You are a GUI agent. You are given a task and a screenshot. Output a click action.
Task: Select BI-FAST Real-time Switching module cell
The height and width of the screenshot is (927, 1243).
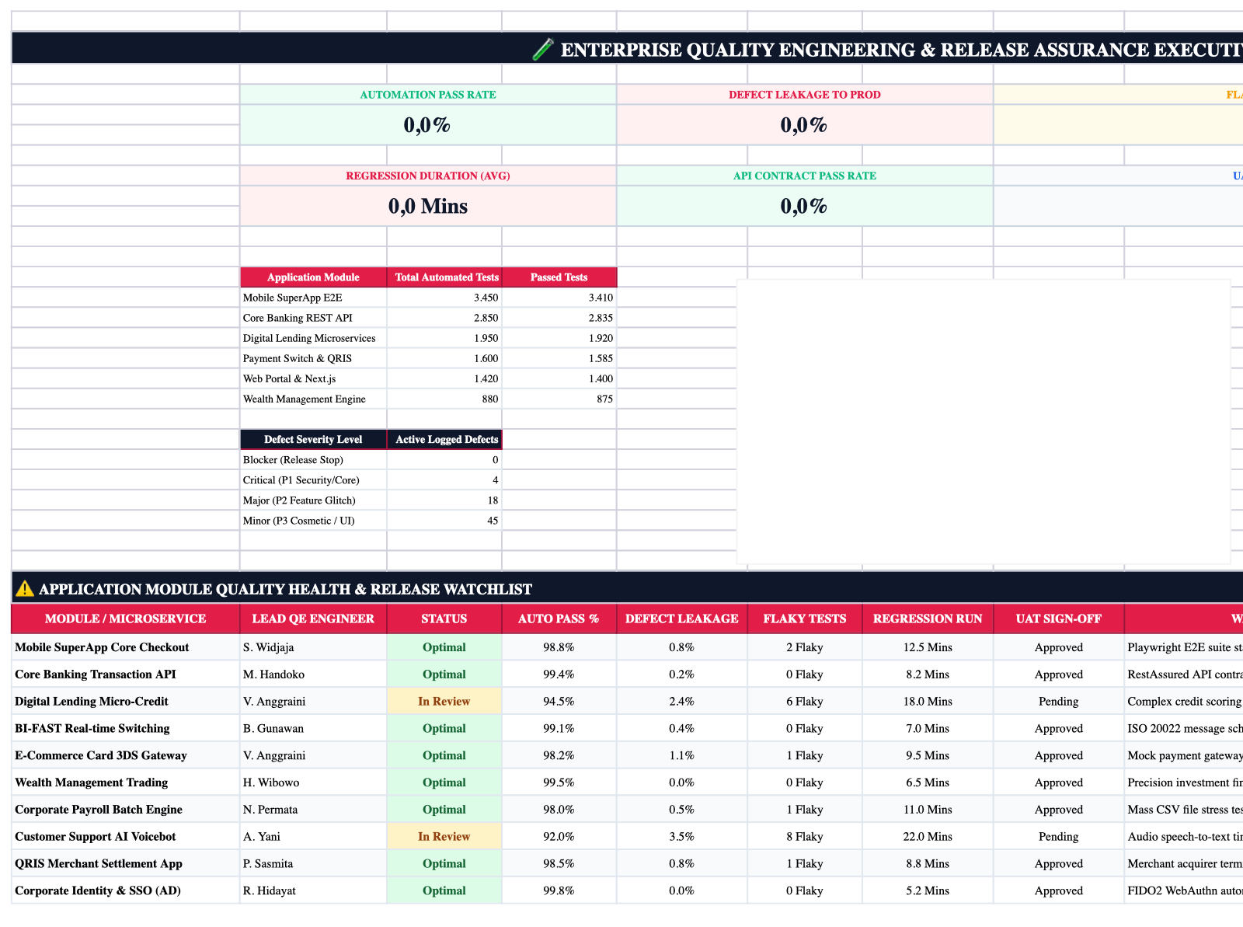pos(126,729)
